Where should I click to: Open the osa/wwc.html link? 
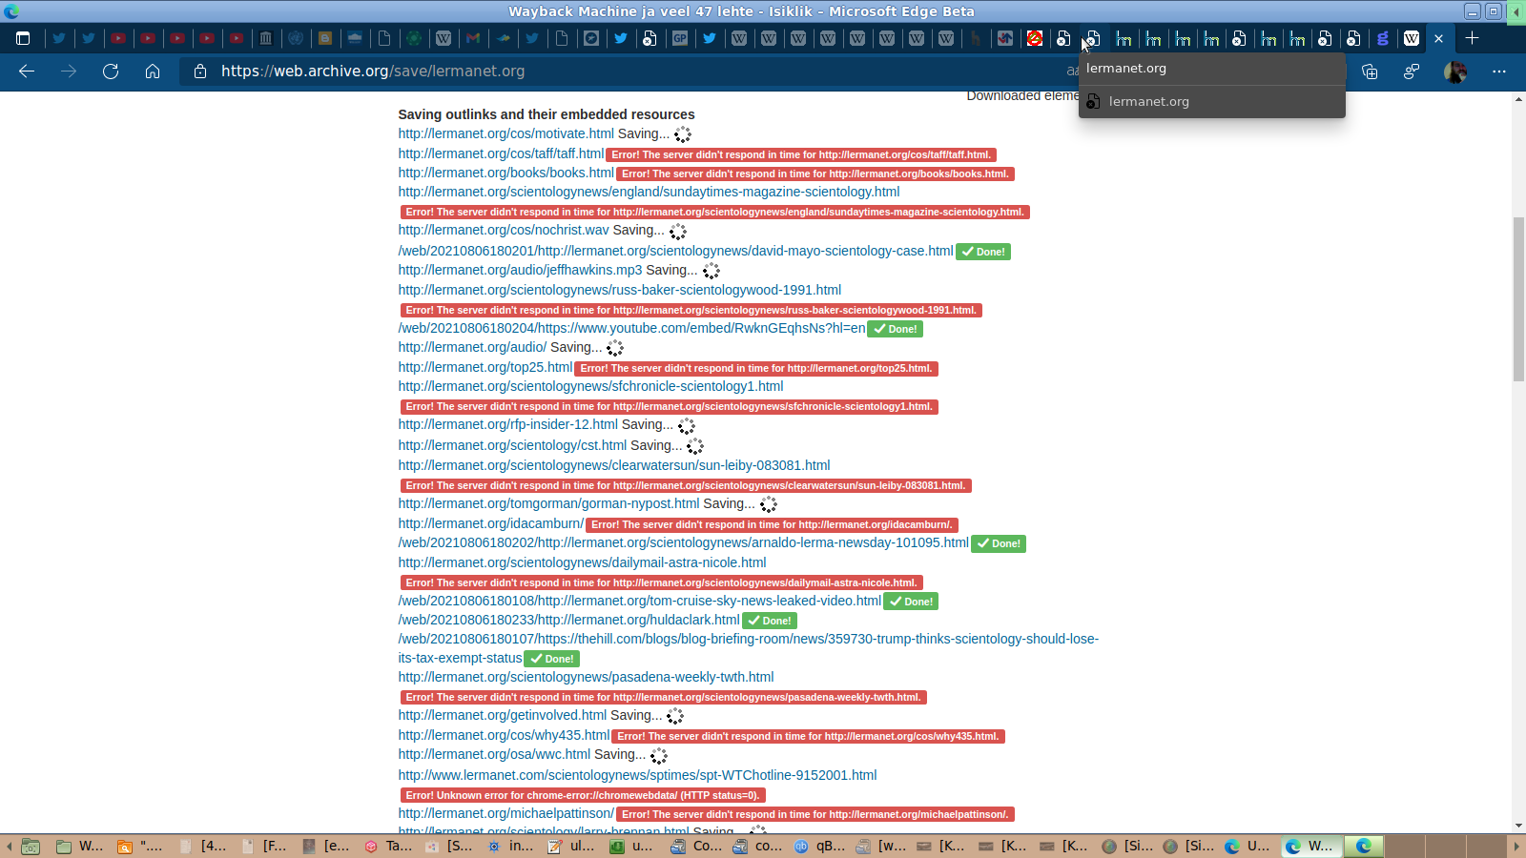(495, 754)
